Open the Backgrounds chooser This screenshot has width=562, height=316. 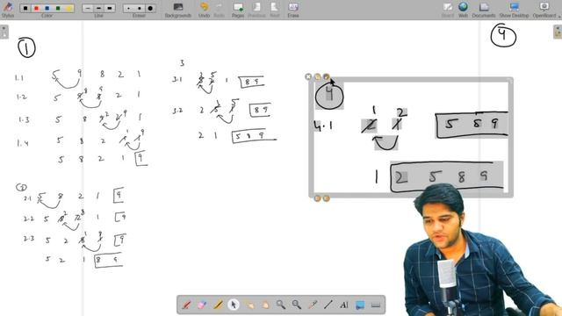click(177, 10)
